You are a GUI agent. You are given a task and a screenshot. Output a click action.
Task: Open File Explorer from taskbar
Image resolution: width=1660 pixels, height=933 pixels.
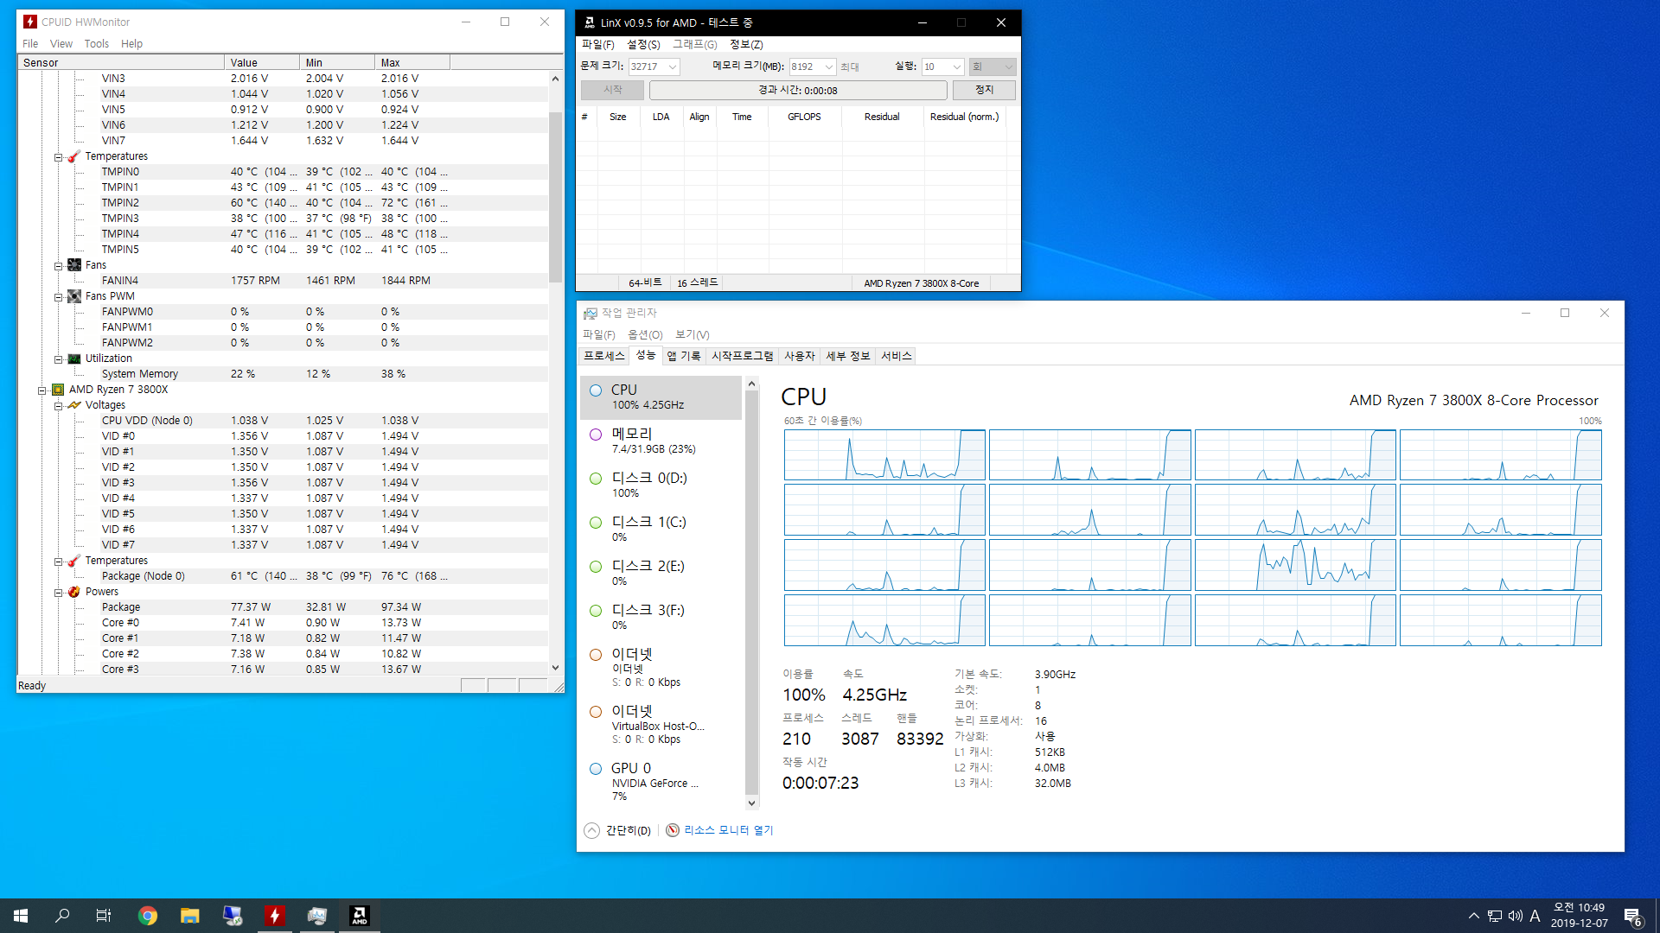[190, 916]
